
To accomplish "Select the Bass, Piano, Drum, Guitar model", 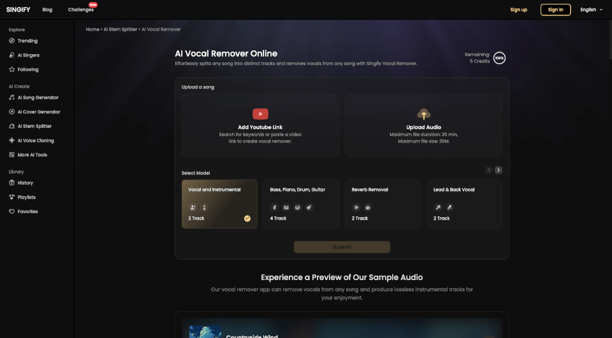I will click(x=301, y=204).
